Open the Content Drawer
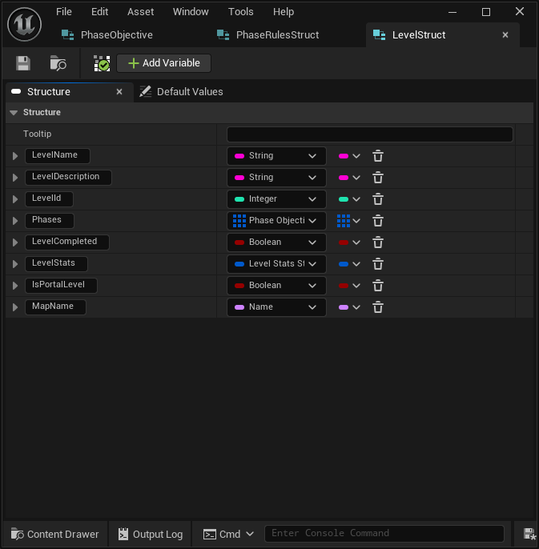 click(54, 534)
